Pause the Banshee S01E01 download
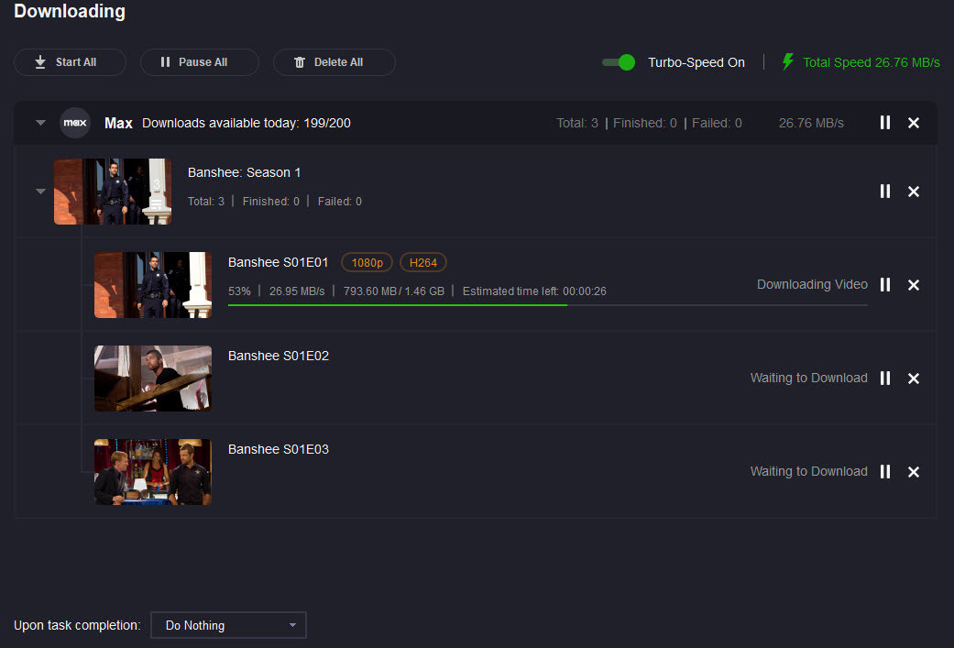This screenshot has height=648, width=954. (885, 285)
